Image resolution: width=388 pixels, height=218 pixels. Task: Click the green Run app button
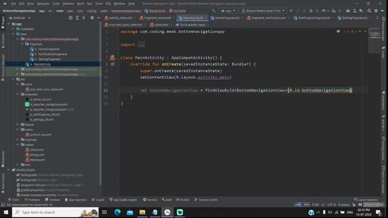pyautogui.click(x=291, y=11)
